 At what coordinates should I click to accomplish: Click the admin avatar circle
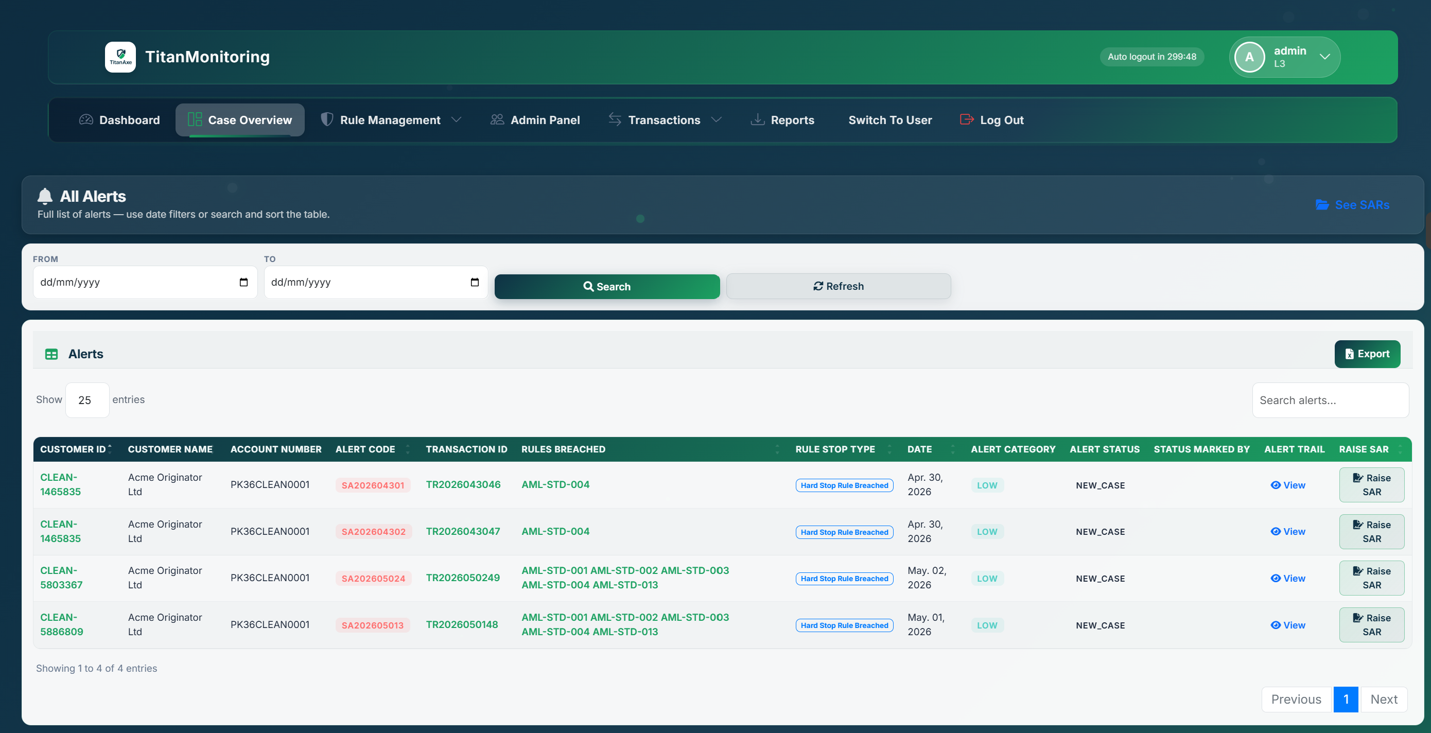(x=1249, y=57)
